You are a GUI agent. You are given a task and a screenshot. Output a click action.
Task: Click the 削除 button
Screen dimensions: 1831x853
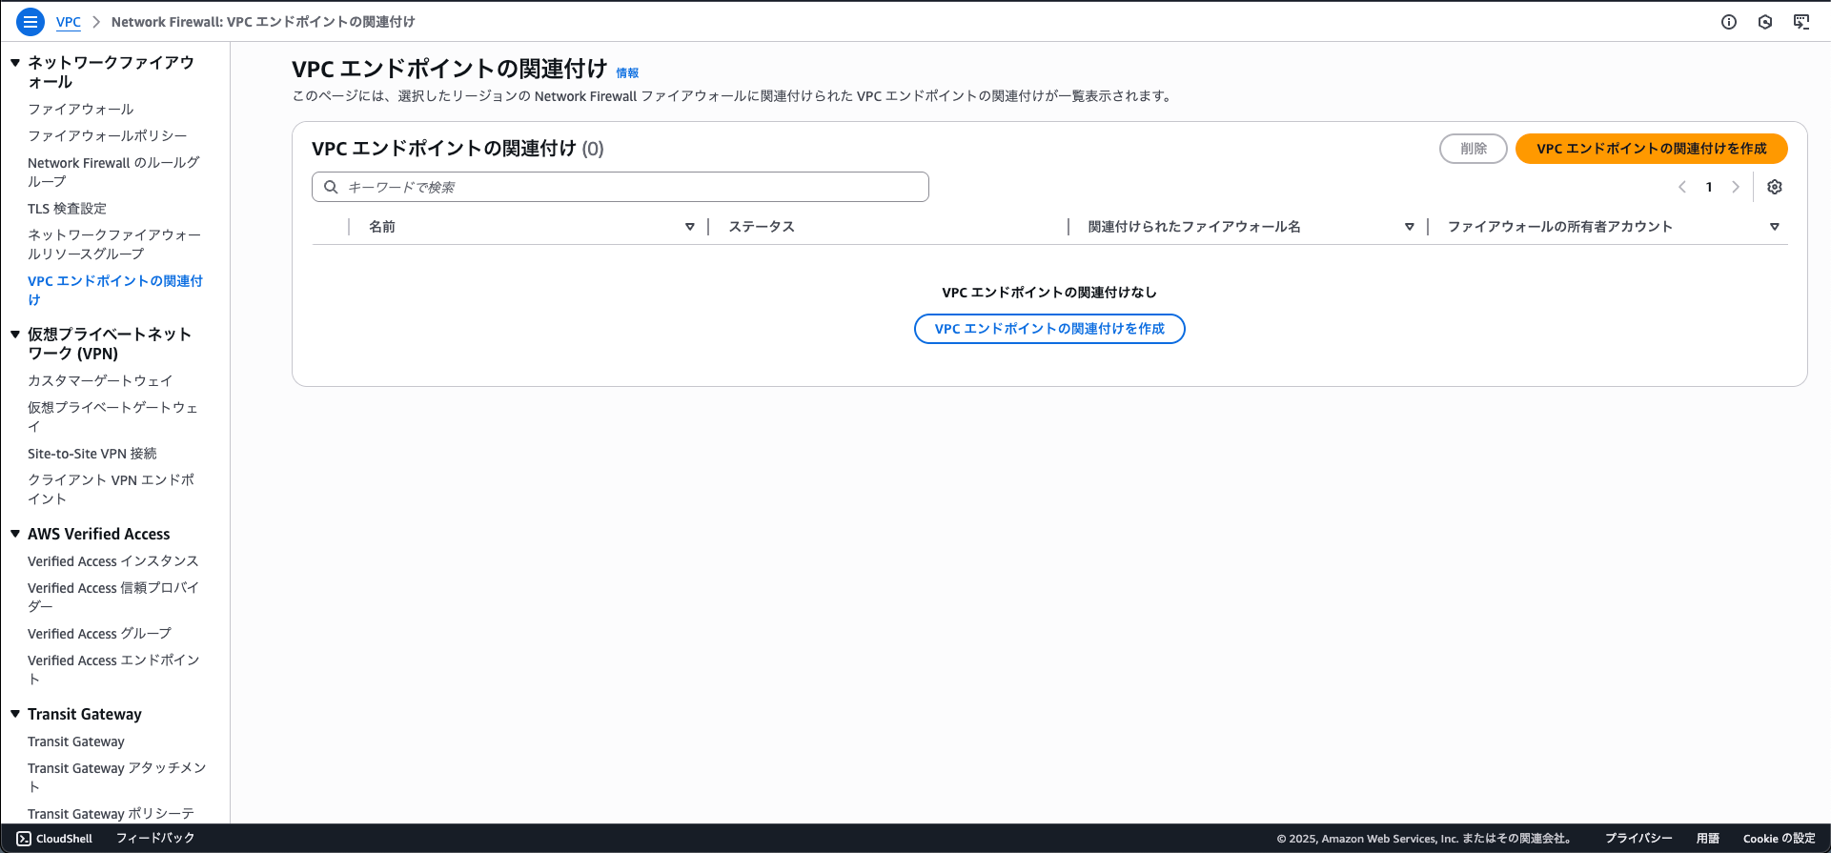click(x=1474, y=149)
